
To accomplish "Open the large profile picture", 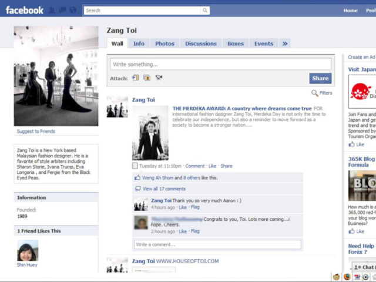I will pyautogui.click(x=56, y=76).
